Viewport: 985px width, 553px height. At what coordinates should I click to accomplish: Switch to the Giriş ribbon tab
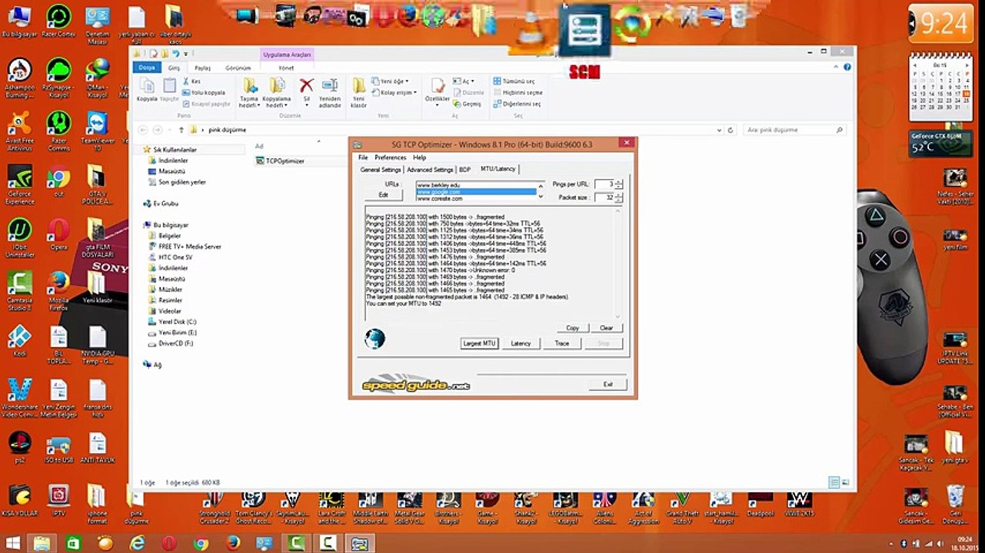click(174, 68)
